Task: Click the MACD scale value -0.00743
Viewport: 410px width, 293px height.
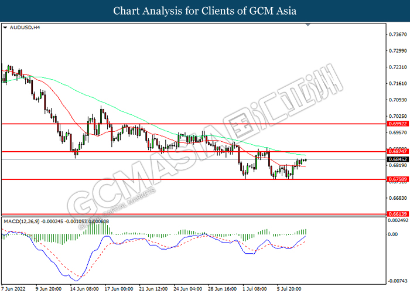Action: point(398,281)
